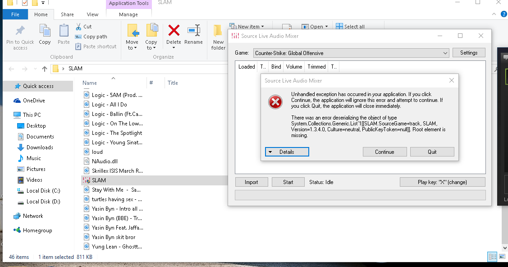Click the Application Tools tab header
Image resolution: width=508 pixels, height=267 pixels.
[x=128, y=4]
